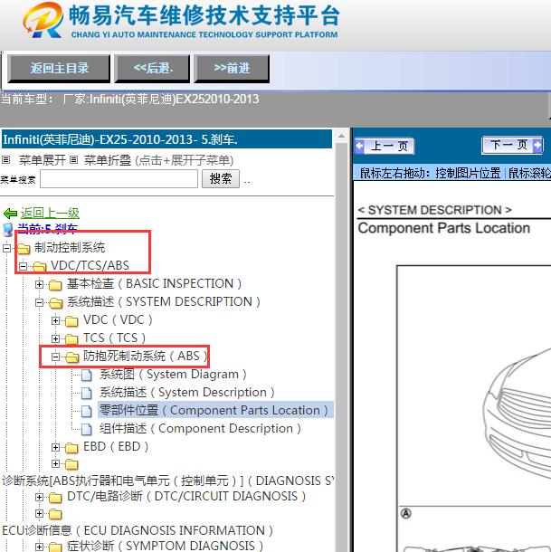This screenshot has height=552, width=551.
Task: Click the 菜单展开 expand-all option
Action: (x=43, y=160)
